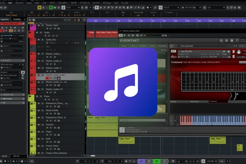This screenshot has height=164, width=246.
Task: Toggle global Write W button in toolbar
Action: click(55, 7)
